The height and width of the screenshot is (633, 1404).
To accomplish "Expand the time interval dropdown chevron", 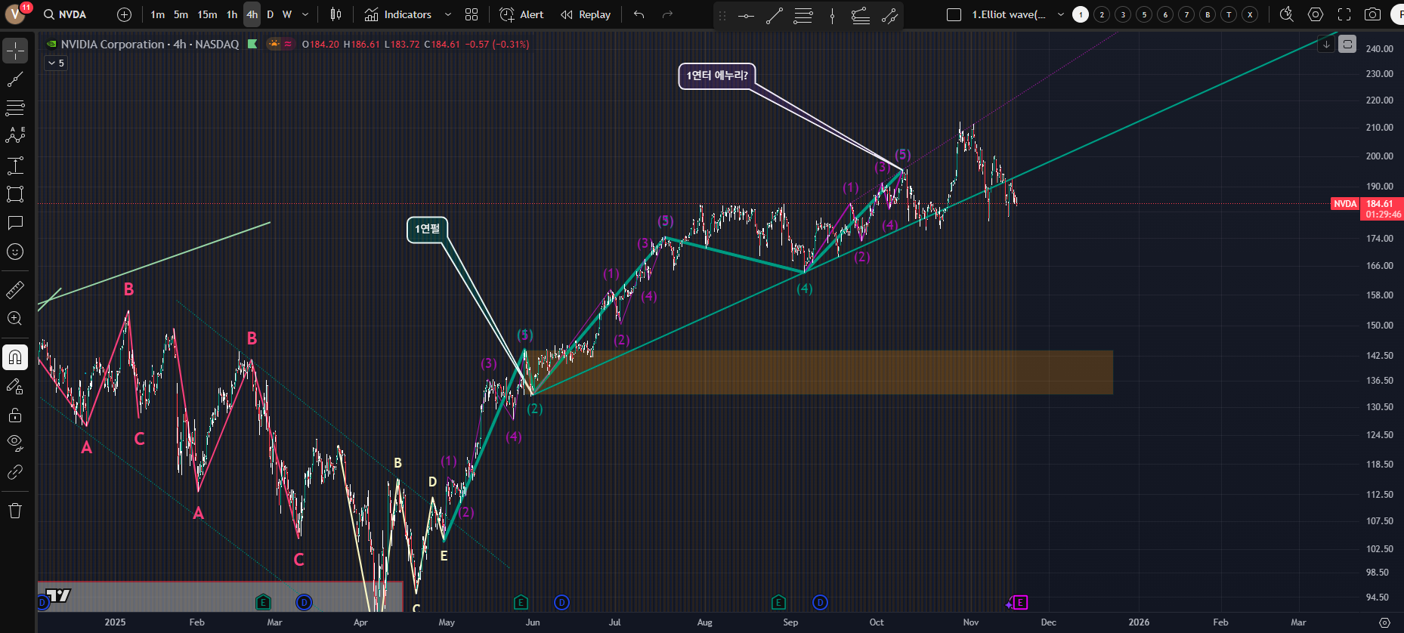I will [305, 14].
